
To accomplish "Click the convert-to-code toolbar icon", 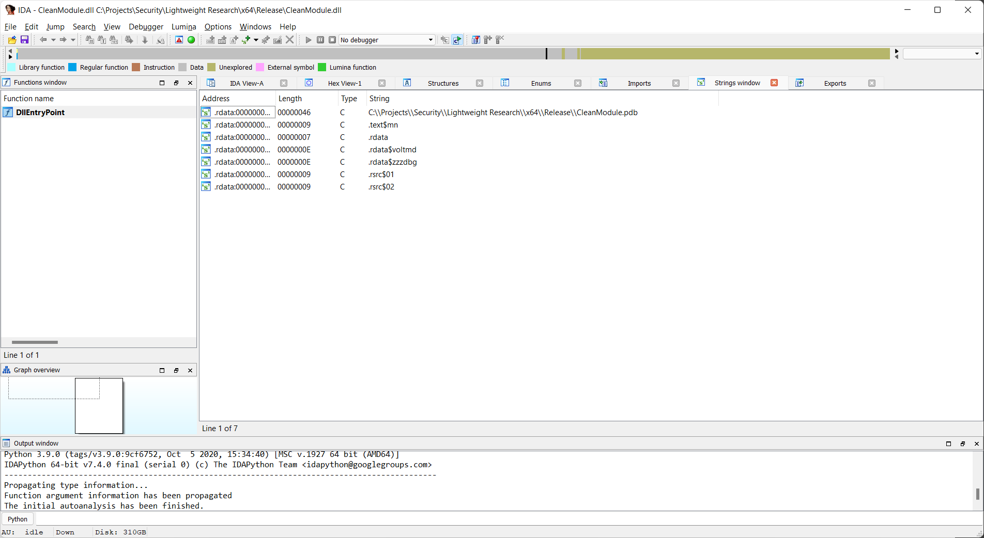I will coord(210,40).
